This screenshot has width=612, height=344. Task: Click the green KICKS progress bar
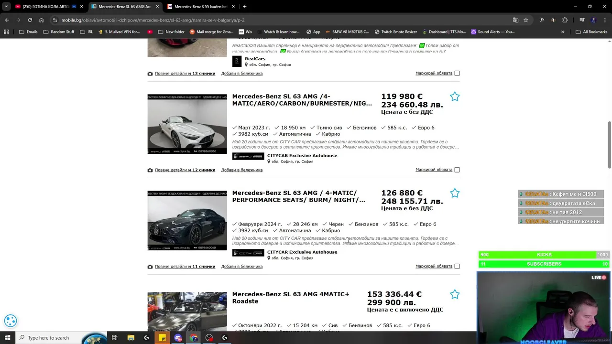pyautogui.click(x=544, y=255)
